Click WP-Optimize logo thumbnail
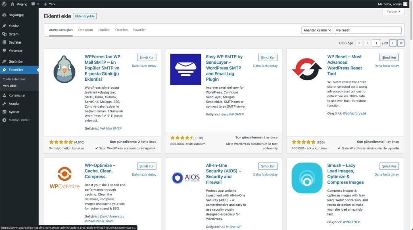This screenshot has width=413, height=230. pyautogui.click(x=65, y=178)
